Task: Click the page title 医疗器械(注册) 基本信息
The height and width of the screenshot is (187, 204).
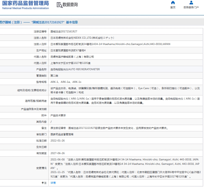Action: 39,22
